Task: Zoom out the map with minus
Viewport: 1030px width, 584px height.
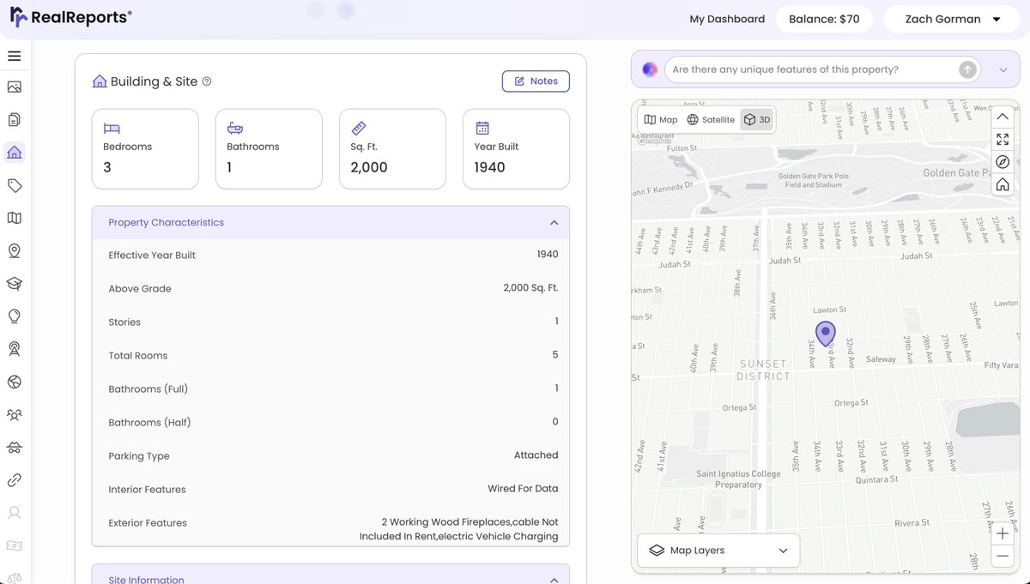Action: (x=1002, y=556)
